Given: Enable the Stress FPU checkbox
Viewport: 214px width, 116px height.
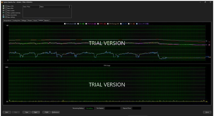Looking at the screenshot, I should (6, 8).
